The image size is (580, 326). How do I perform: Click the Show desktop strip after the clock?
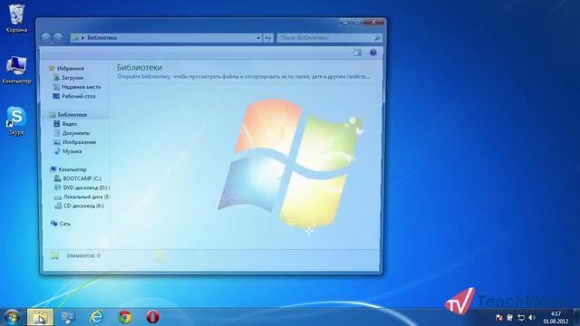tap(576, 318)
